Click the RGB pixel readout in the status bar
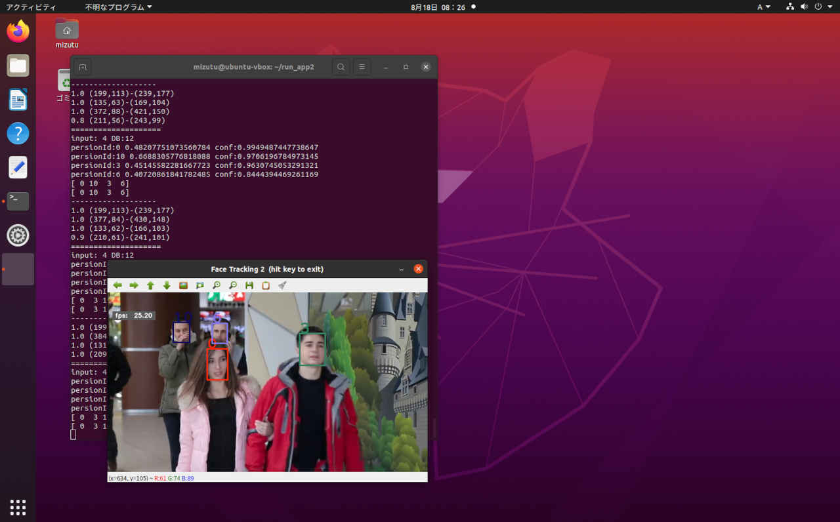 pyautogui.click(x=174, y=478)
